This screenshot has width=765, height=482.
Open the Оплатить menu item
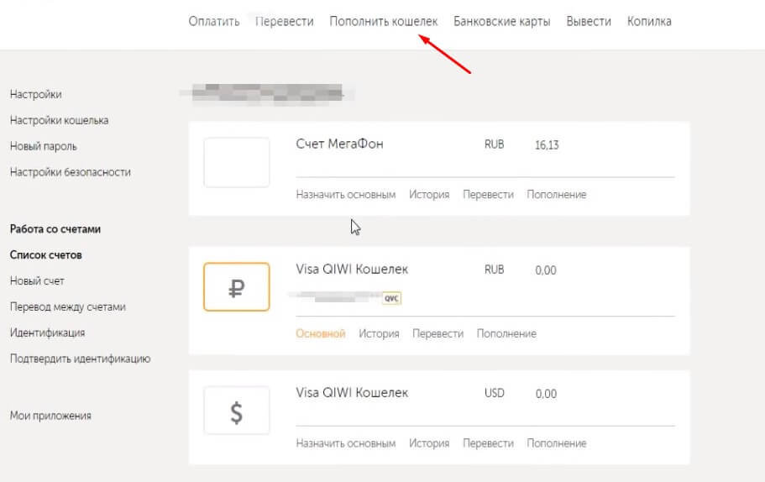pos(214,22)
